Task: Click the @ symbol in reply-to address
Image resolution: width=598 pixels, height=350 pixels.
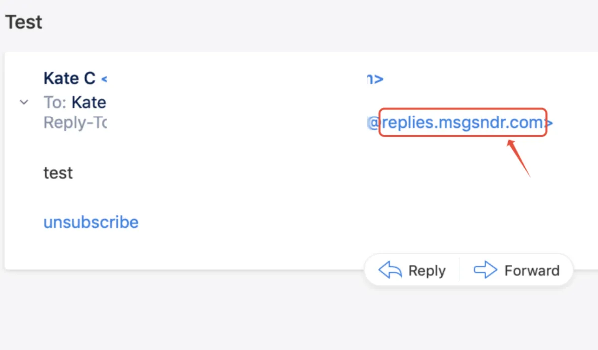Action: [x=374, y=122]
